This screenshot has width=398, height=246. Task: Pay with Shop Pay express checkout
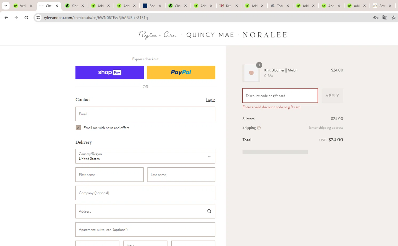coord(110,72)
